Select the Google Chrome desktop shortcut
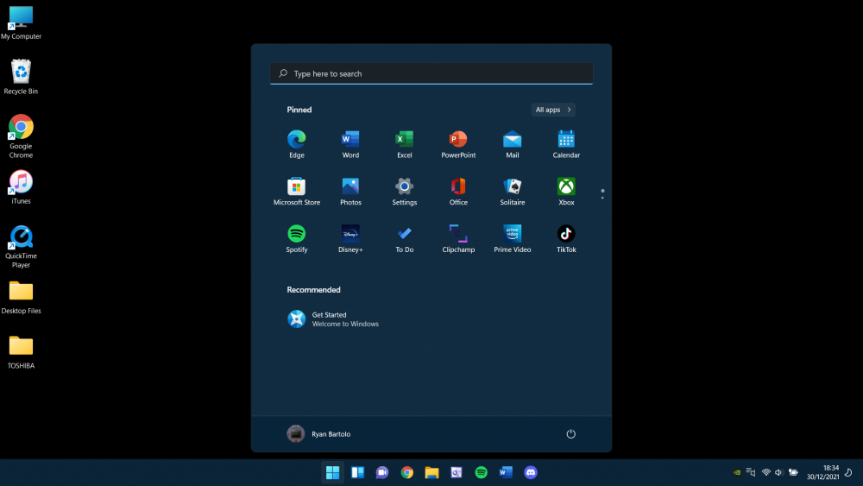Screen dimensions: 863x486 tap(21, 136)
